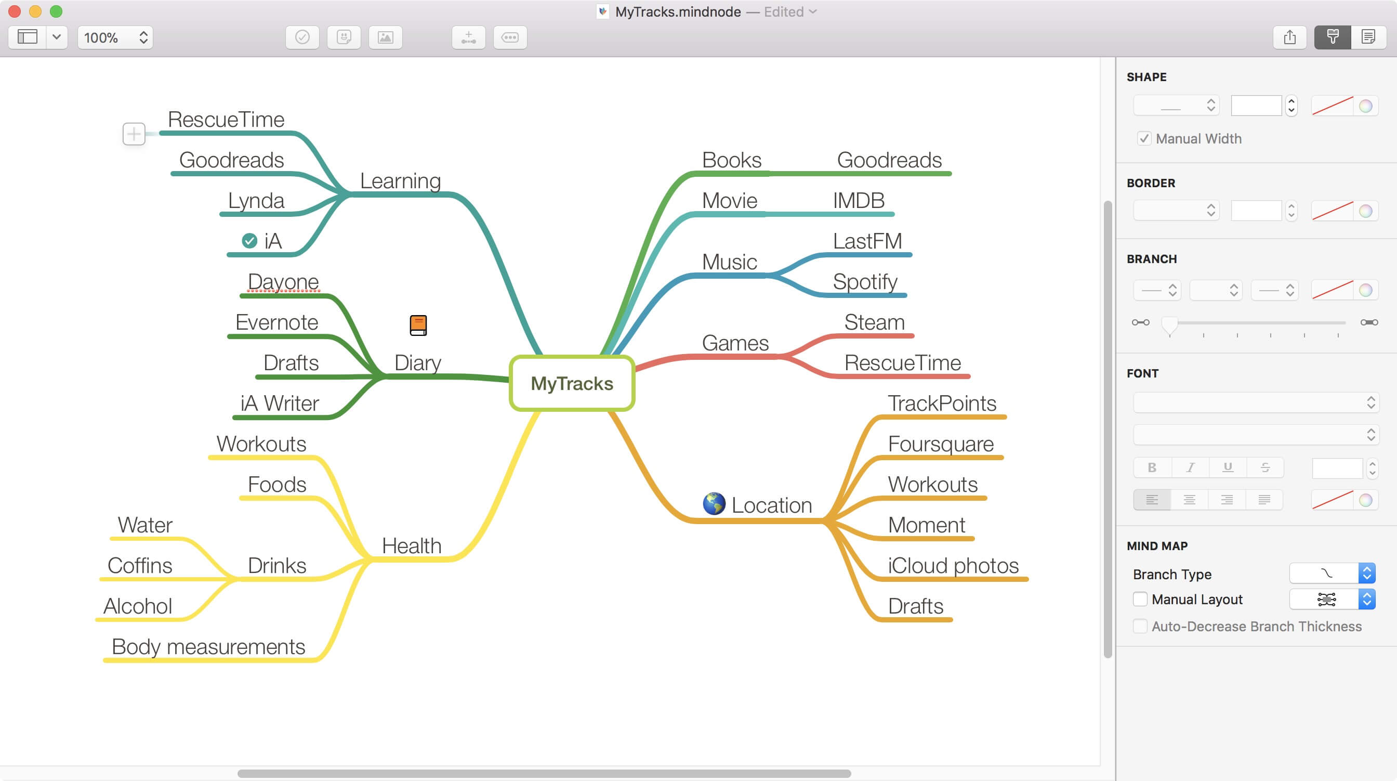The width and height of the screenshot is (1397, 781).
Task: Enable the Manual Layout checkbox
Action: [x=1140, y=599]
